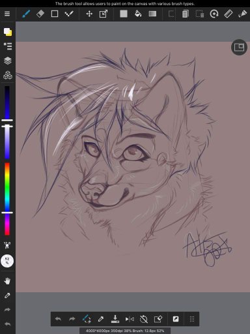Open the materials cube panel

click(8, 75)
